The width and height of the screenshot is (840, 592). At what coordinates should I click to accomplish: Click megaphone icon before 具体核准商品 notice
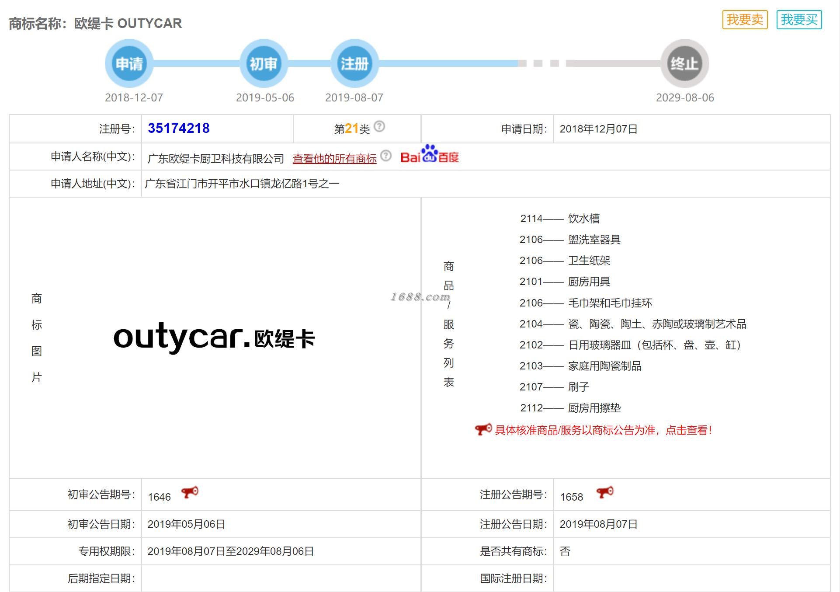pos(483,429)
